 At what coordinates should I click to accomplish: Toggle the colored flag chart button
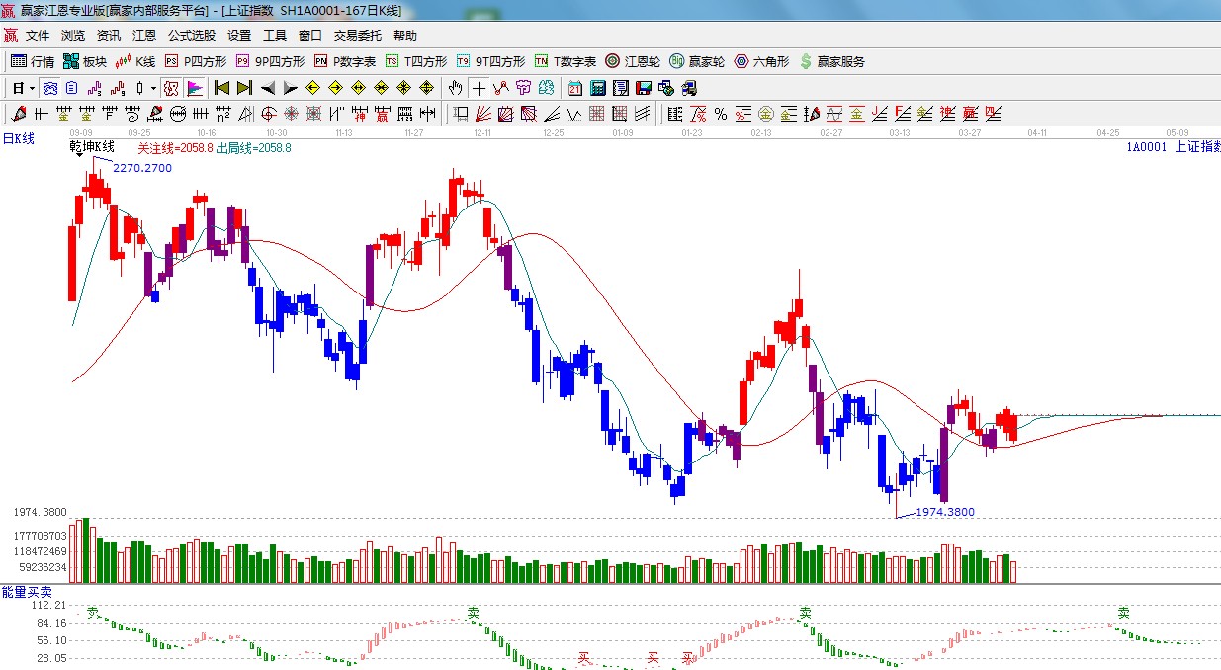[195, 88]
